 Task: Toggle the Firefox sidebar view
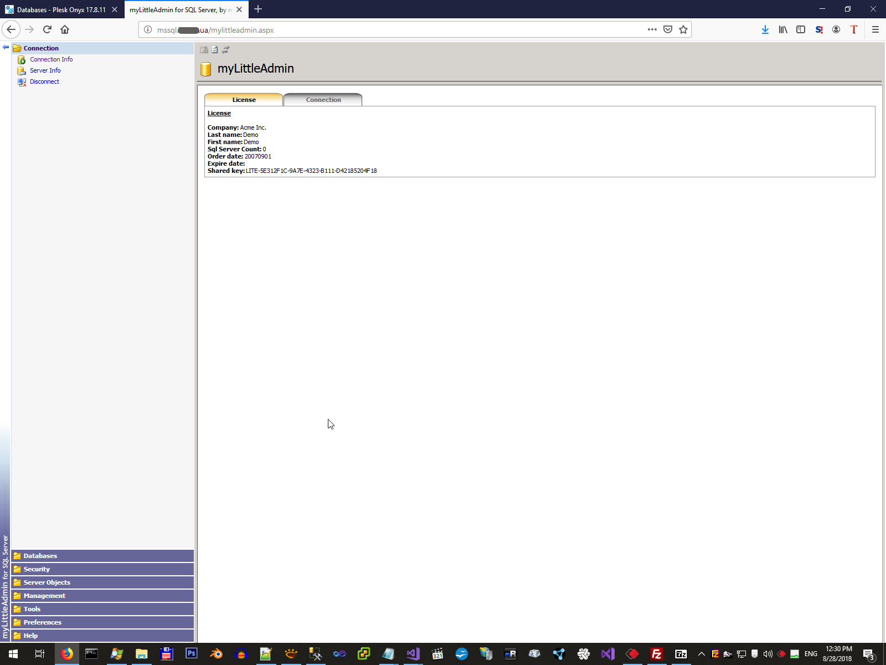click(801, 29)
